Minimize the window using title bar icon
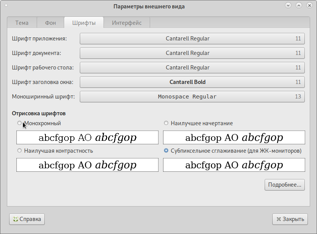 pos(288,5)
